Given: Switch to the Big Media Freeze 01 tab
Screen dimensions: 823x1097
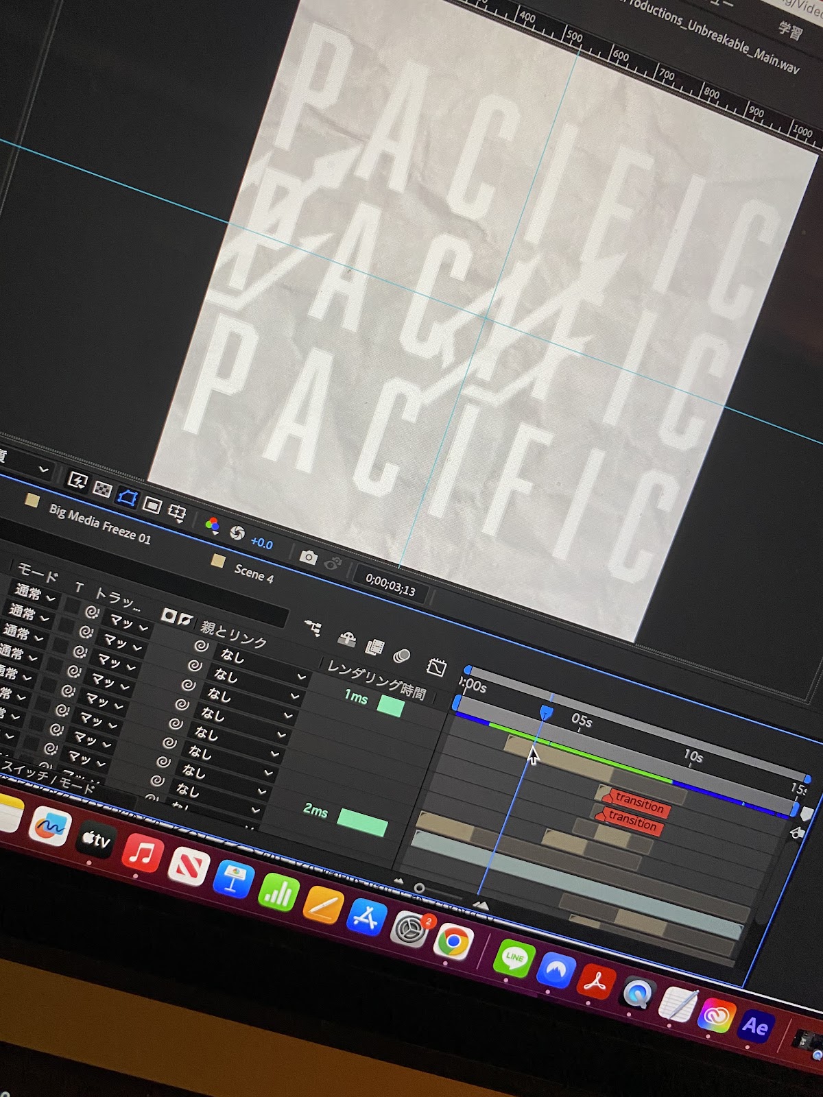Looking at the screenshot, I should pyautogui.click(x=99, y=523).
